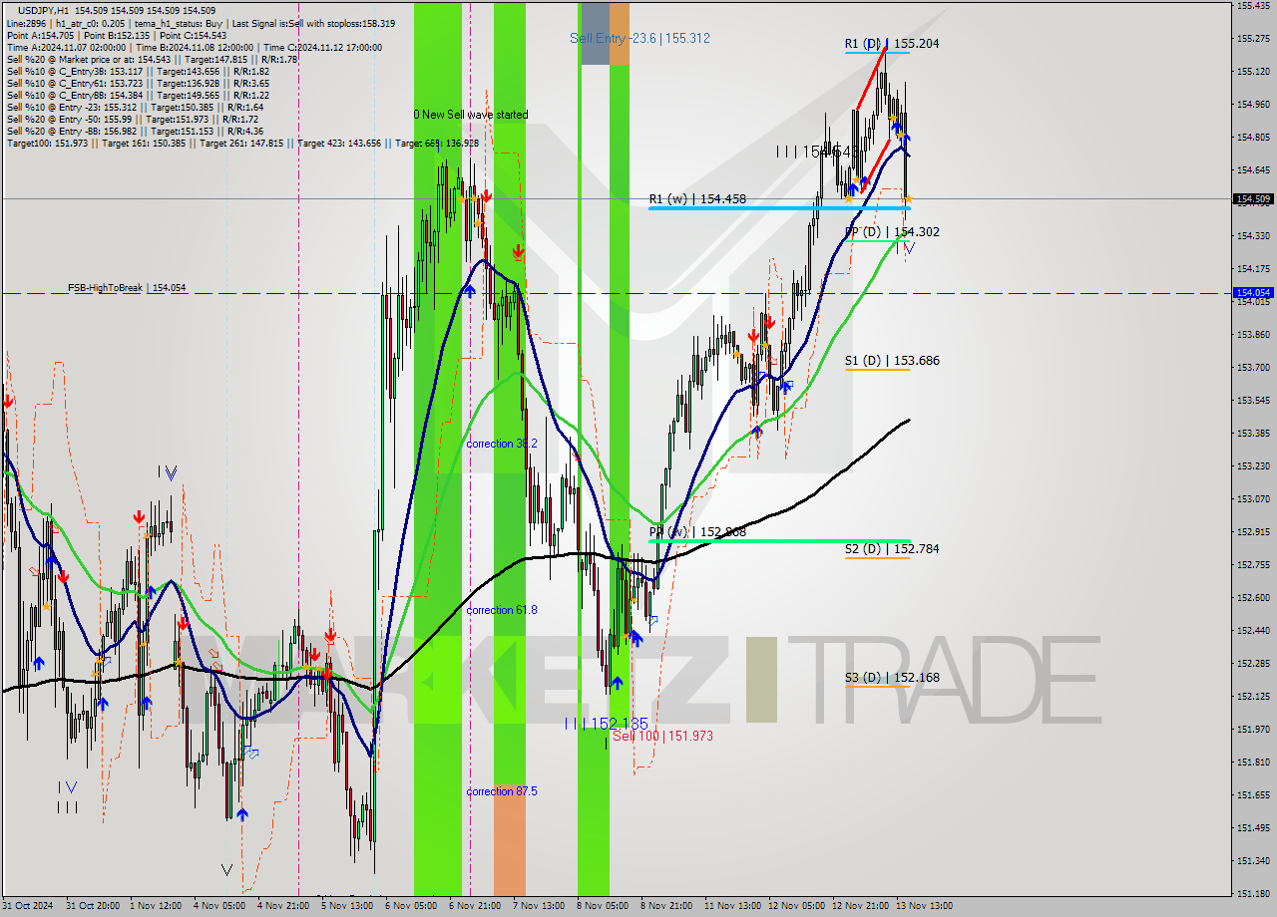Click the 154.330 price axis value
Viewport: 1277px width, 917px height.
(1253, 236)
